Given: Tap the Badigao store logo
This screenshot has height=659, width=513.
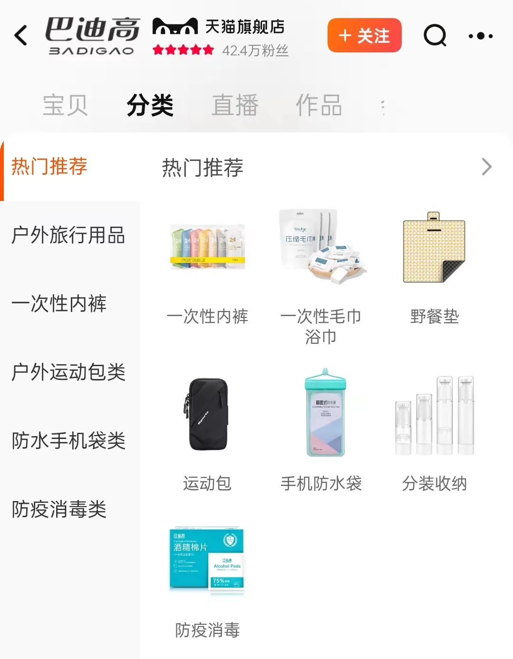Looking at the screenshot, I should [x=92, y=36].
